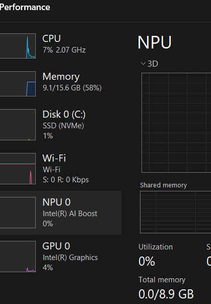
Task: Select the Wi-Fi S: 0 R: 0 Kbps entry
Action: point(60,169)
